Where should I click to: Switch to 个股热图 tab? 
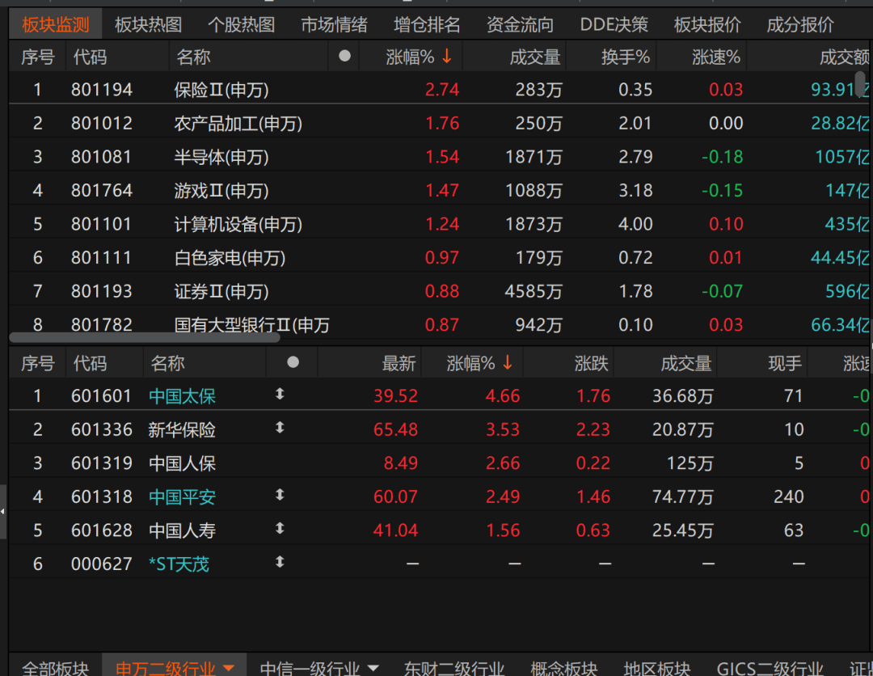pyautogui.click(x=241, y=24)
